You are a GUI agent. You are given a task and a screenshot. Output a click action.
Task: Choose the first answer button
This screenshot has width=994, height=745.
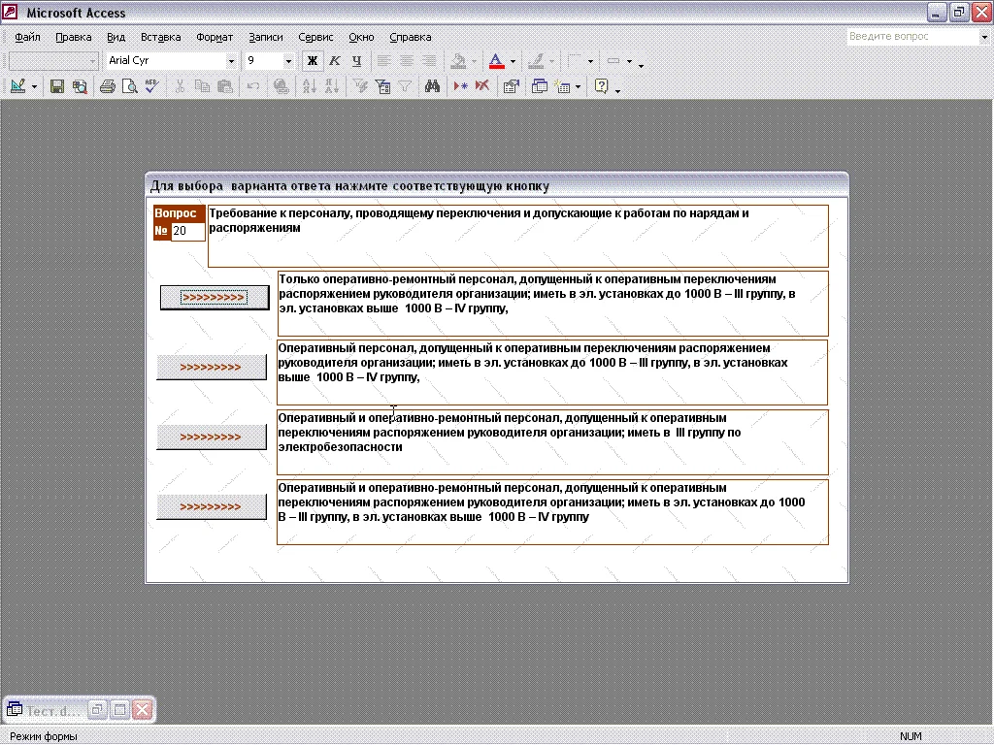214,298
